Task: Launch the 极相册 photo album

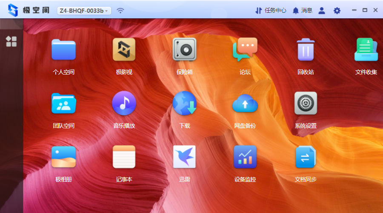Action: [x=63, y=157]
